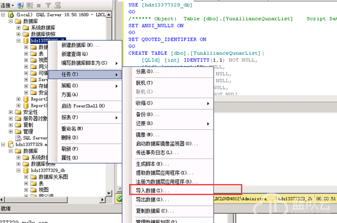The width and height of the screenshot is (337, 223).
Task: Click the connect Object Explorer icon
Action: click(x=21, y=5)
